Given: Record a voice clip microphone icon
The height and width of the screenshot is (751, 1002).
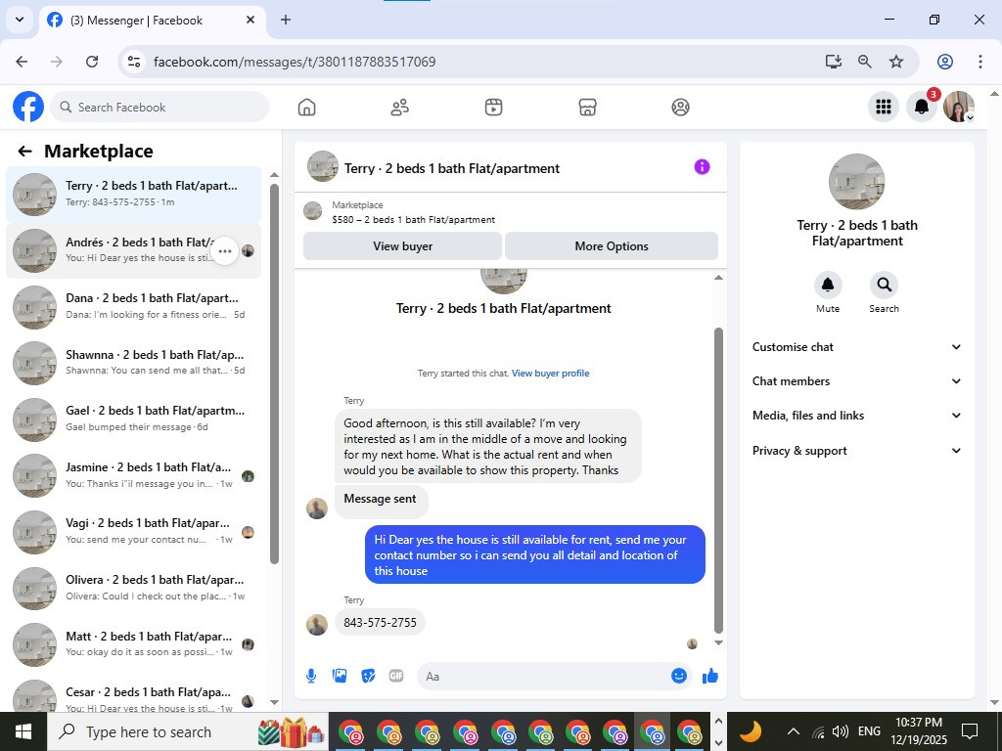Looking at the screenshot, I should (x=311, y=676).
